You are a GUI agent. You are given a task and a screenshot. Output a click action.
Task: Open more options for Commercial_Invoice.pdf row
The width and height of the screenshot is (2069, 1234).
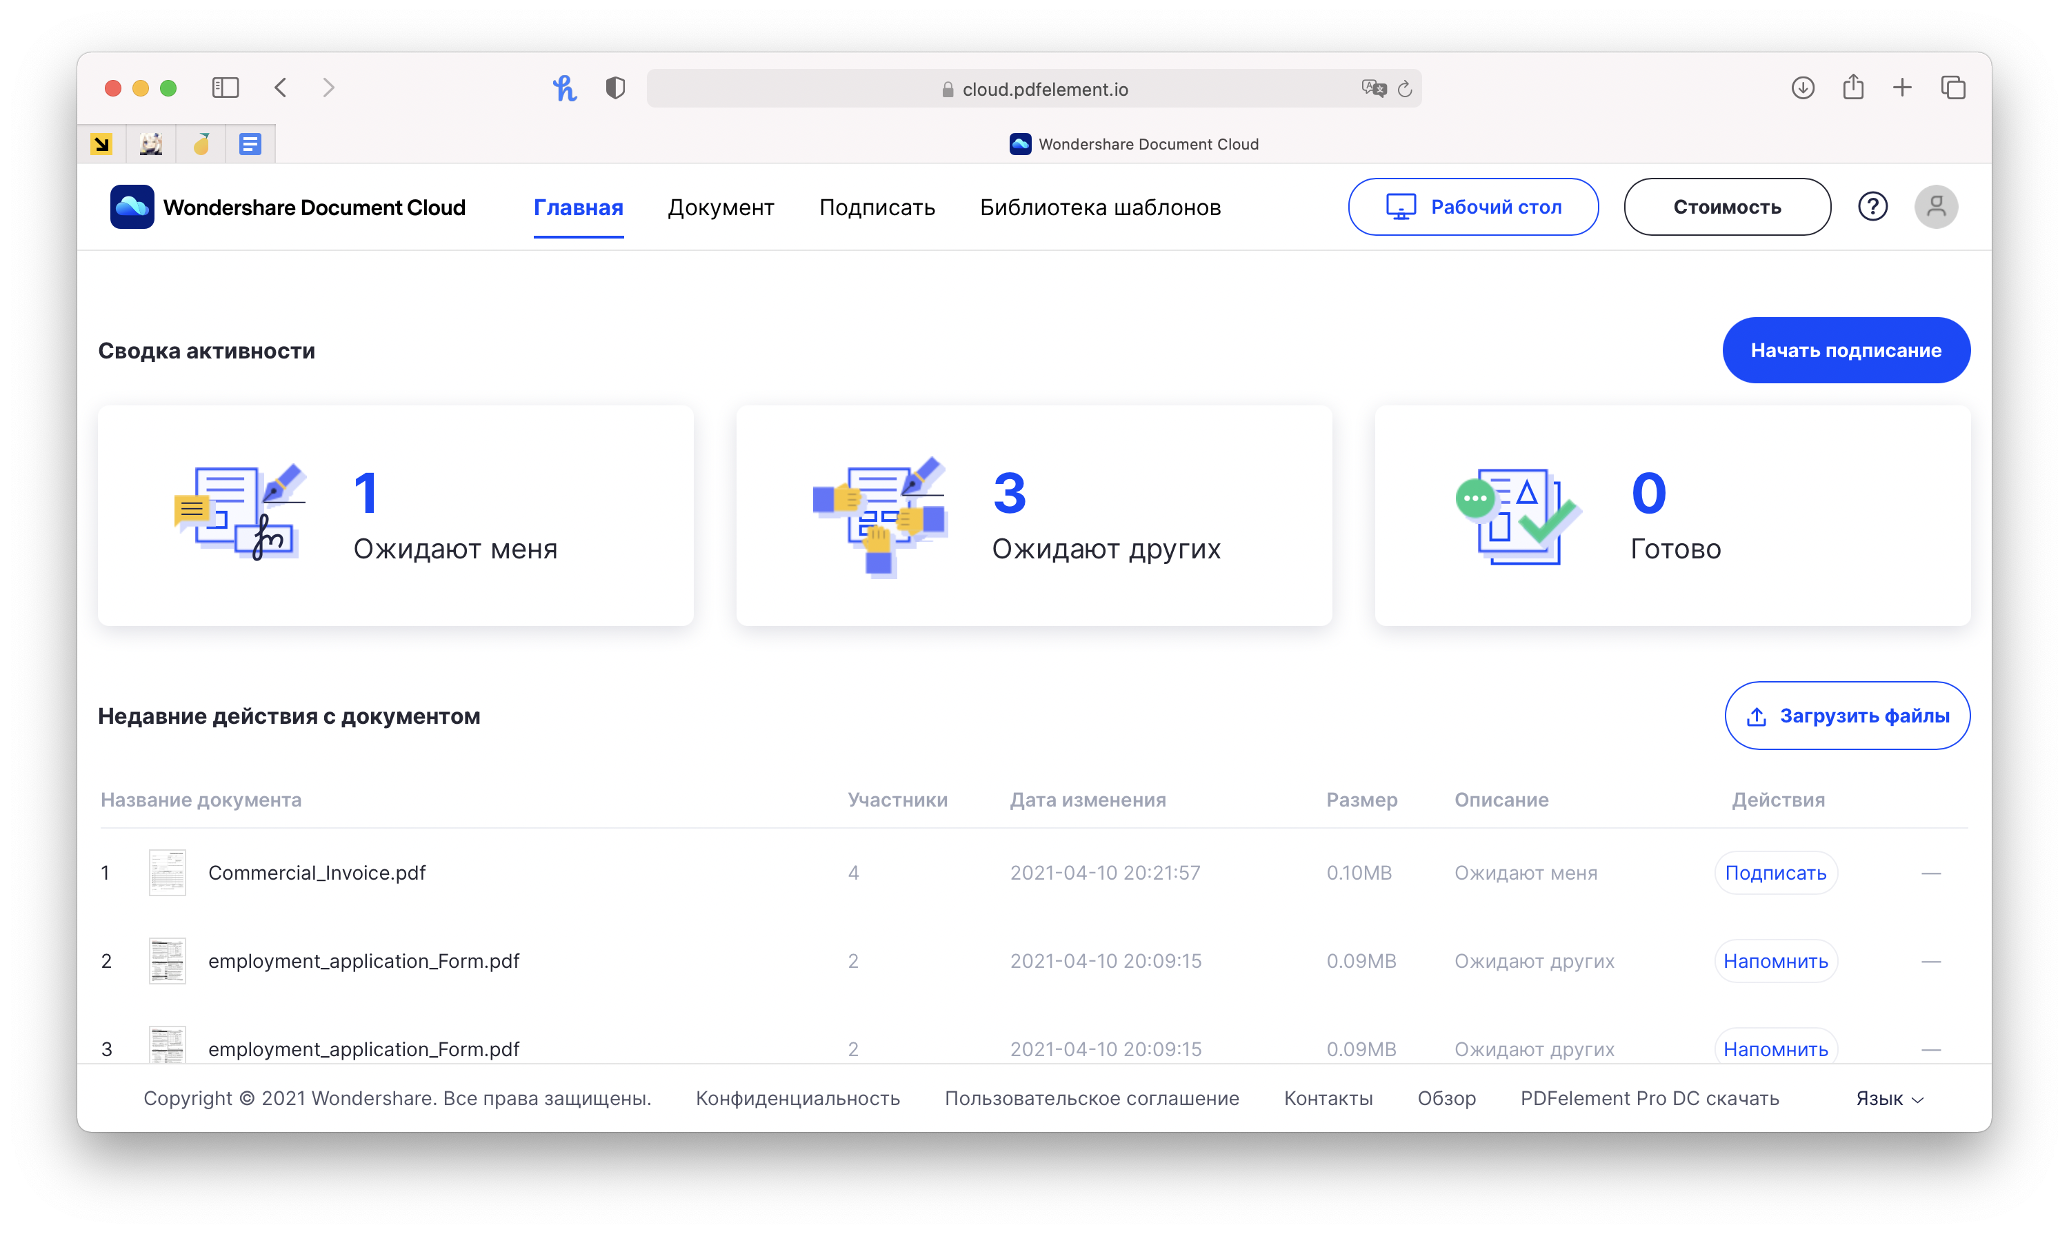click(x=1930, y=873)
